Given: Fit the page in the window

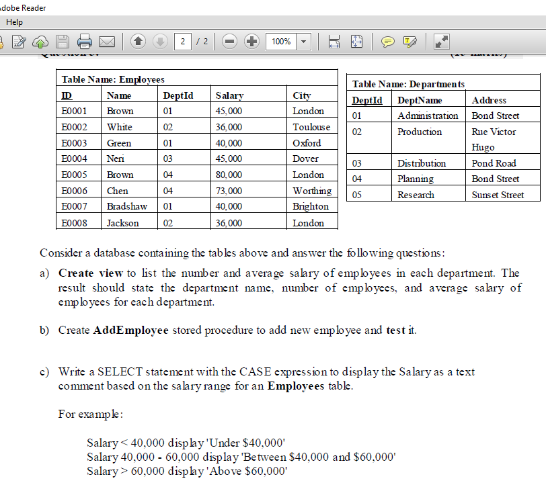Looking at the screenshot, I should pos(357,41).
